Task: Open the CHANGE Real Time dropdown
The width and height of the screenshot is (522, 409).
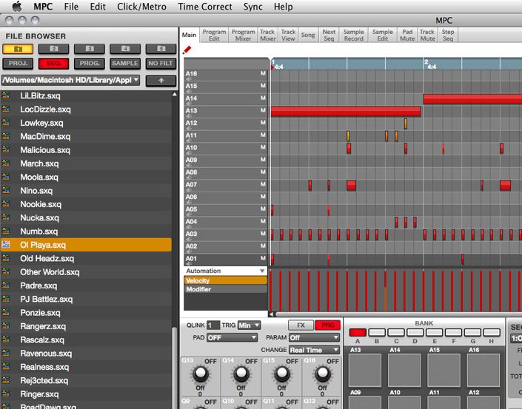Action: tap(314, 350)
